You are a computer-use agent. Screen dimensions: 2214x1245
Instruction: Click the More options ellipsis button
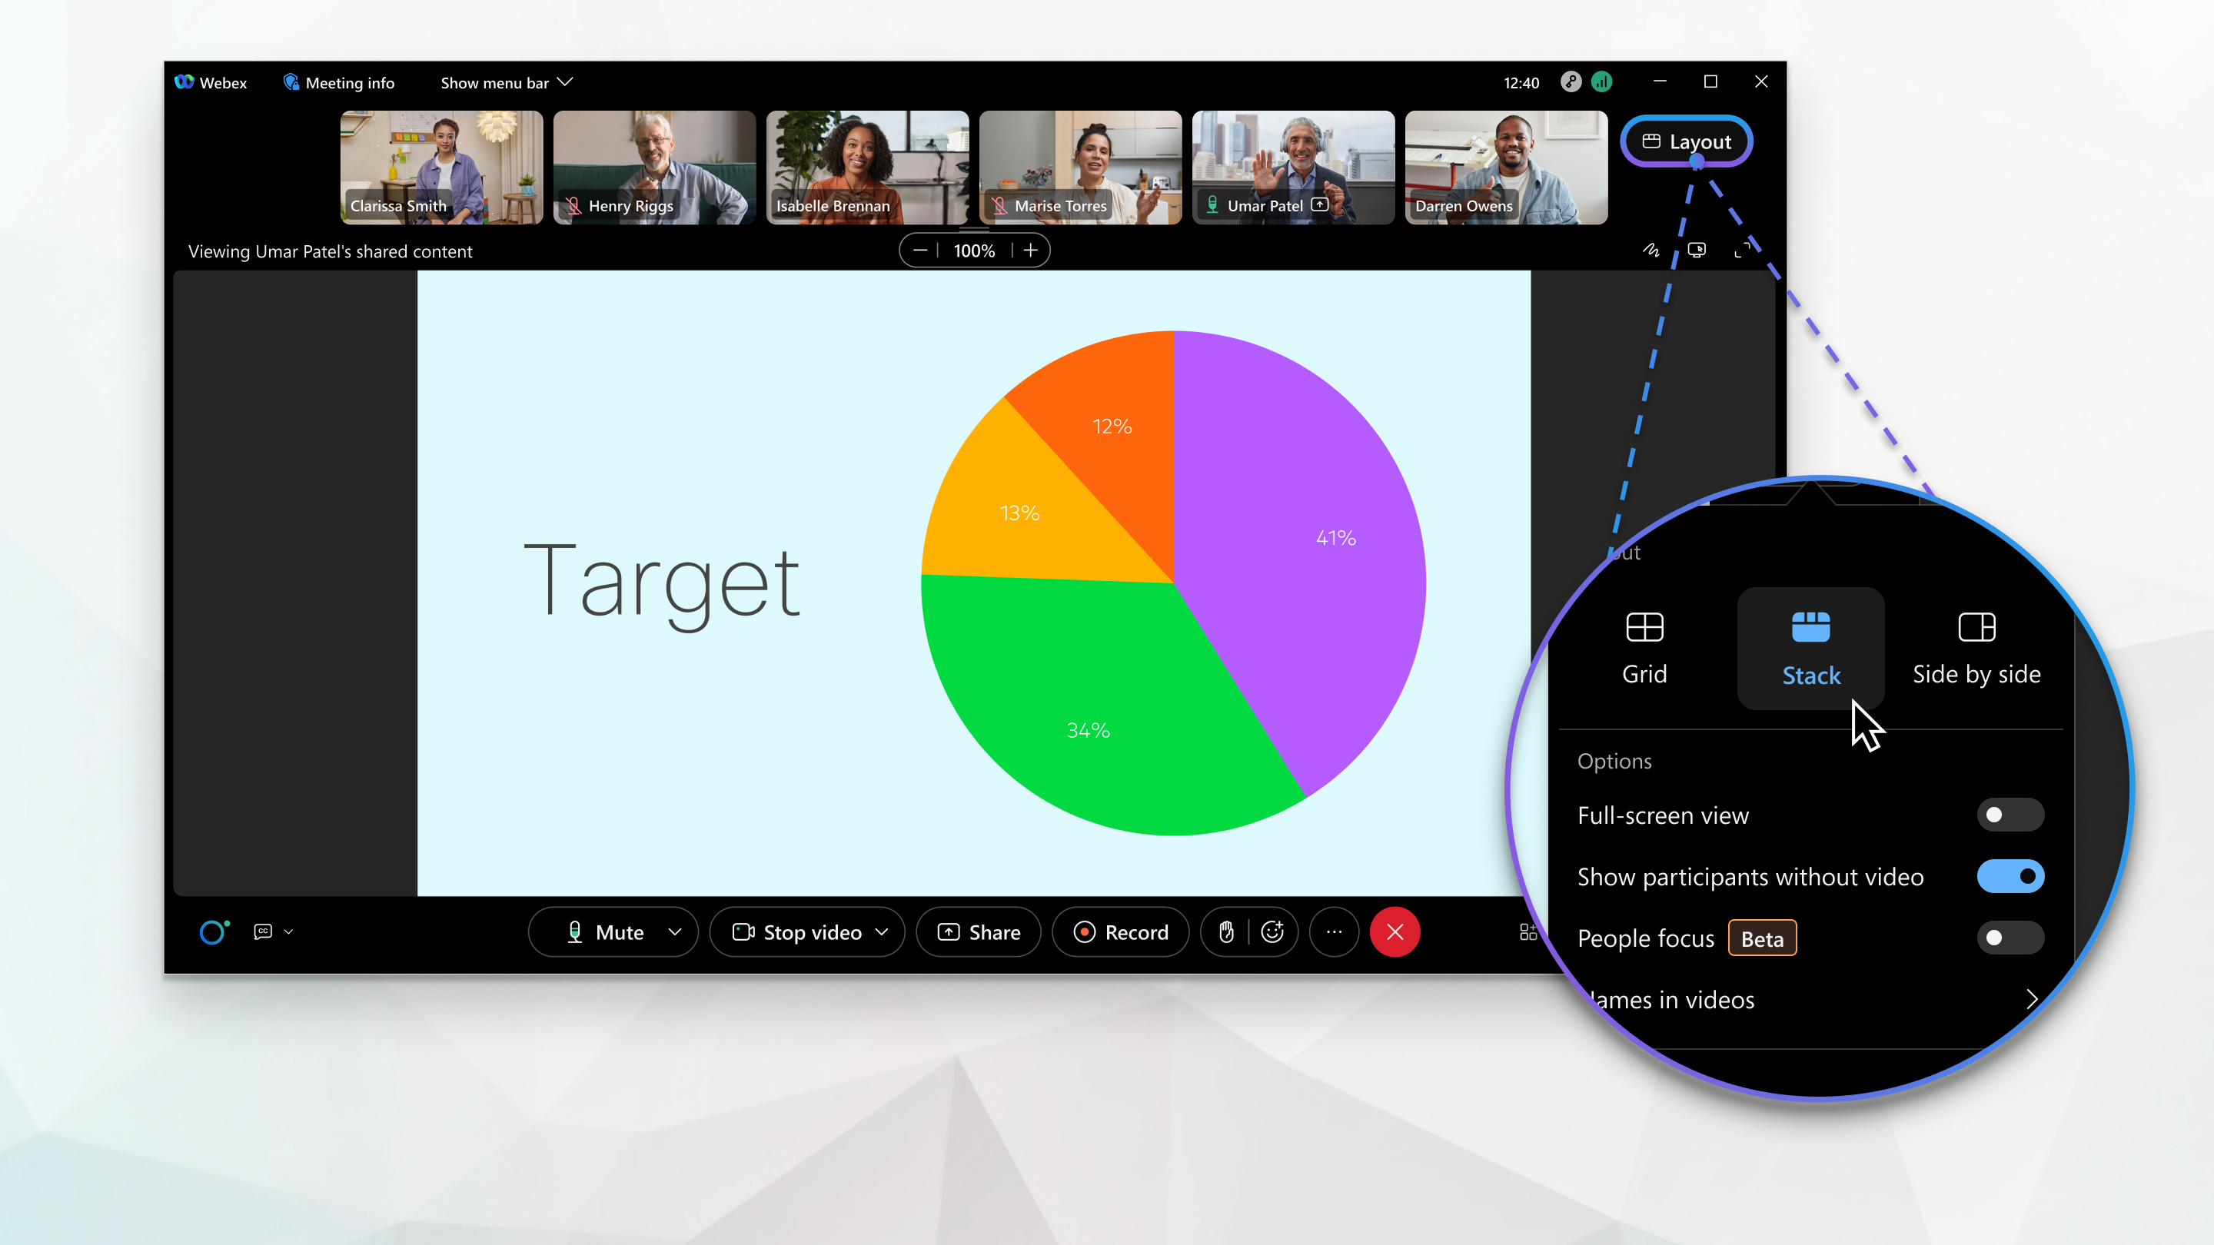(1334, 932)
